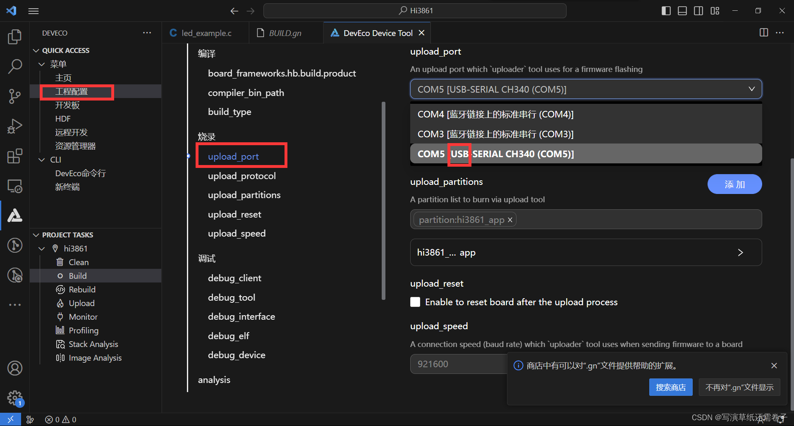Click the settings list scrollbar
794x426 pixels.
point(383,201)
